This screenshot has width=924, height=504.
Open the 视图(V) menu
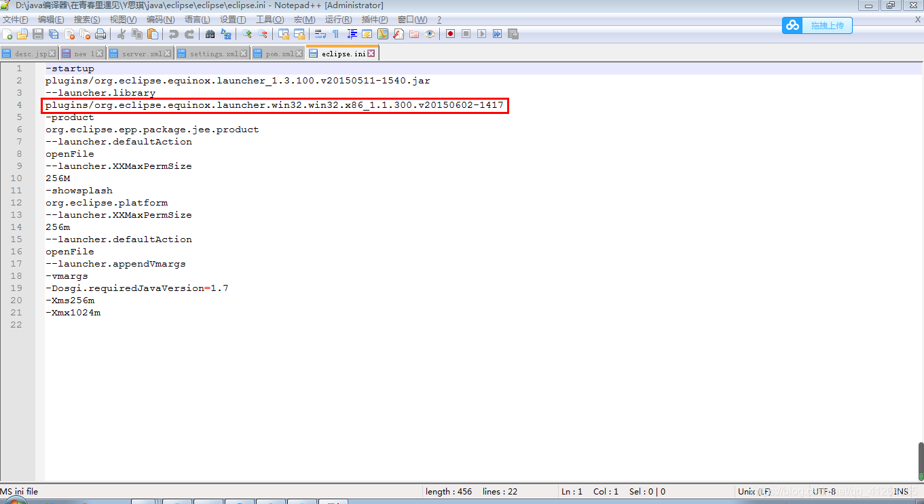123,20
